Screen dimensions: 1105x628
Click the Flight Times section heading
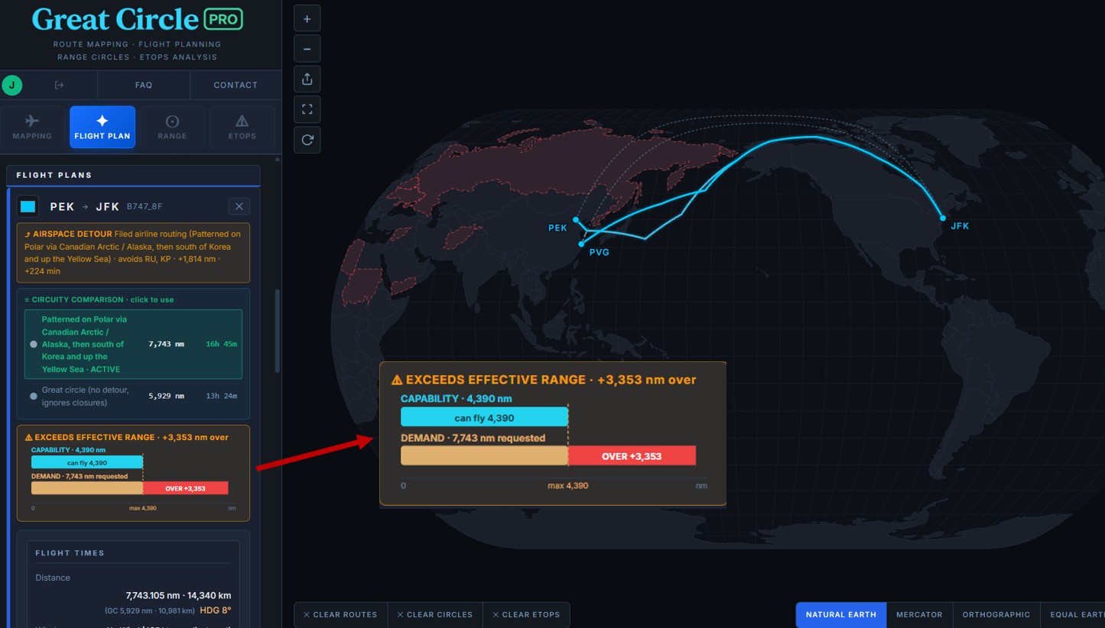[70, 553]
